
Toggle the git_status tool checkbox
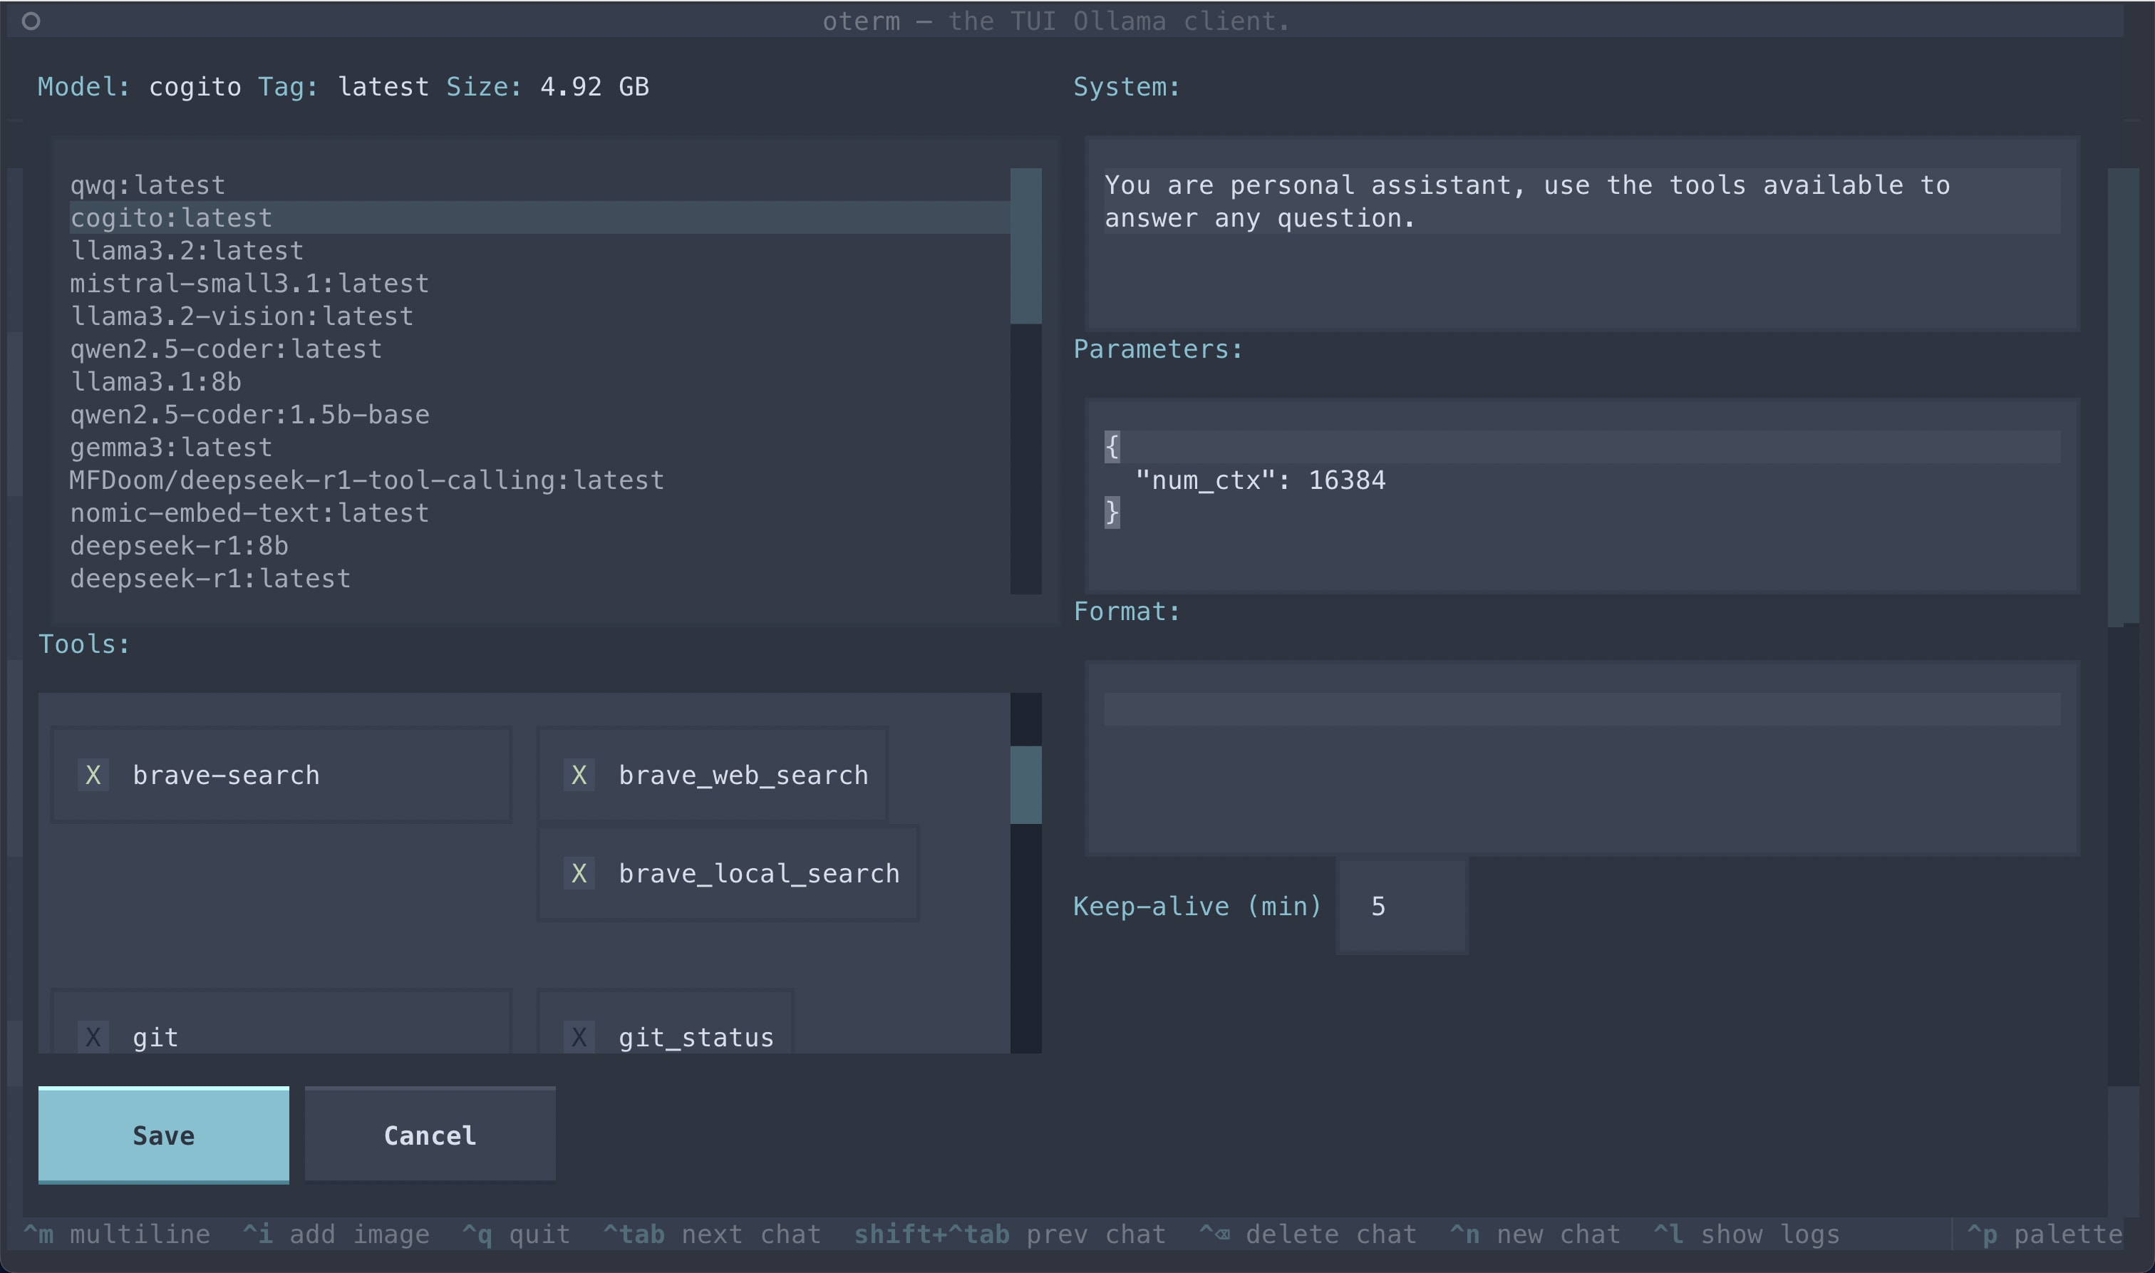(x=579, y=1036)
